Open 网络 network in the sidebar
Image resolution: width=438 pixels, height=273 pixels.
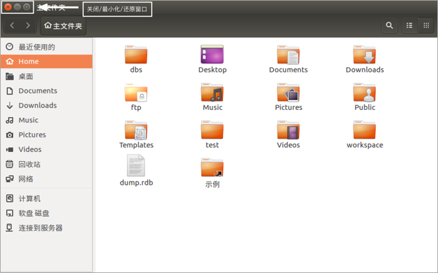(26, 179)
